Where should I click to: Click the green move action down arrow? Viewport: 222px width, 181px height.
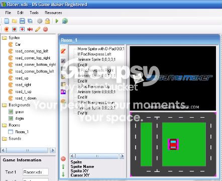(x=63, y=174)
